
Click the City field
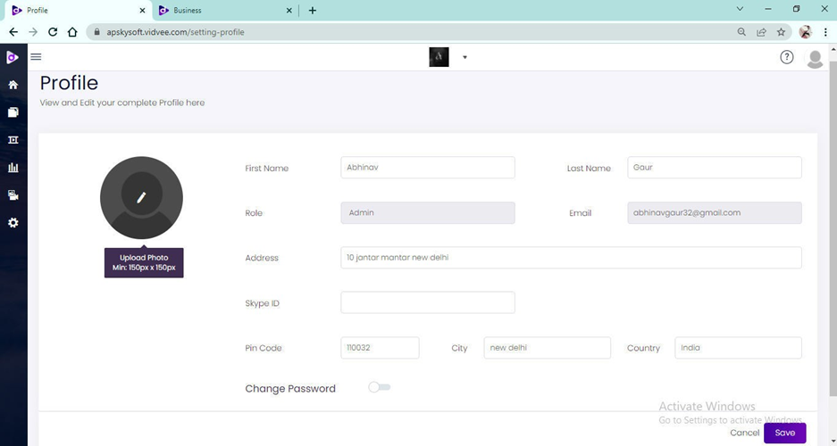coord(548,347)
